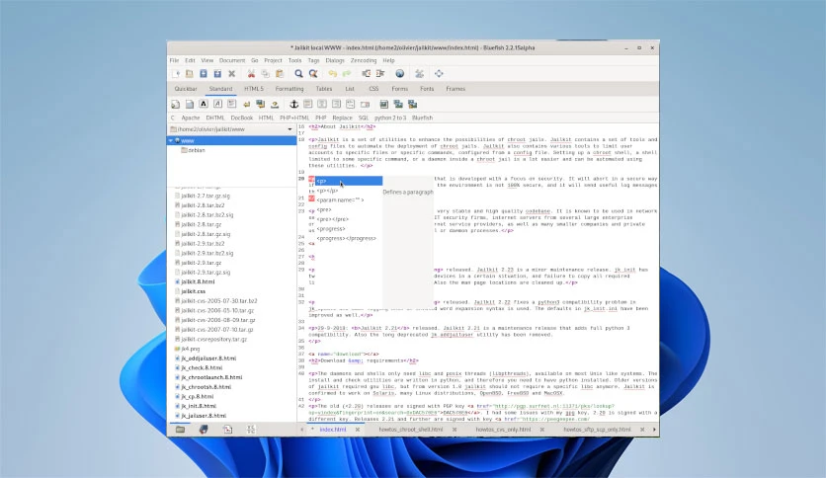Switch to the Tables toolbar tab
Screen dimensions: 826x478
tap(323, 89)
